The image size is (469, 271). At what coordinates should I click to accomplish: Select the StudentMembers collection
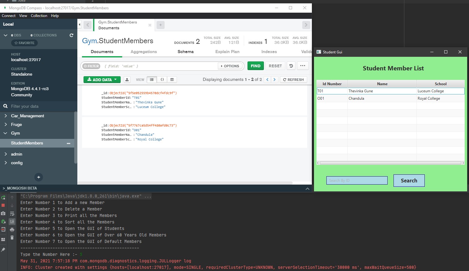point(37,143)
